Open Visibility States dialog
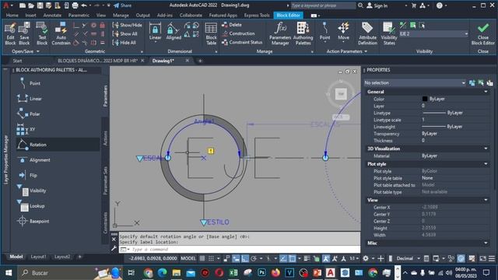The width and height of the screenshot is (498, 280). pyautogui.click(x=389, y=33)
